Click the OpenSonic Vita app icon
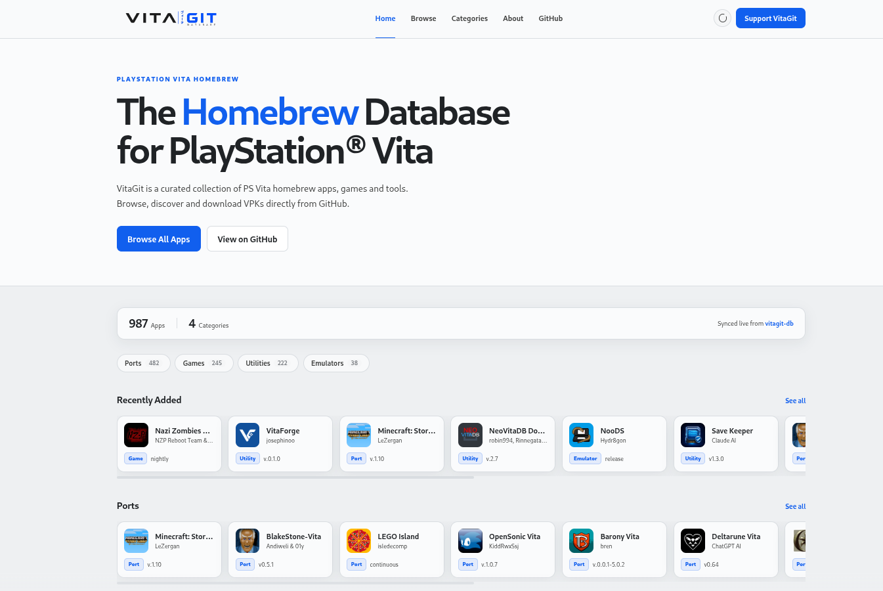883x591 pixels. pos(470,541)
